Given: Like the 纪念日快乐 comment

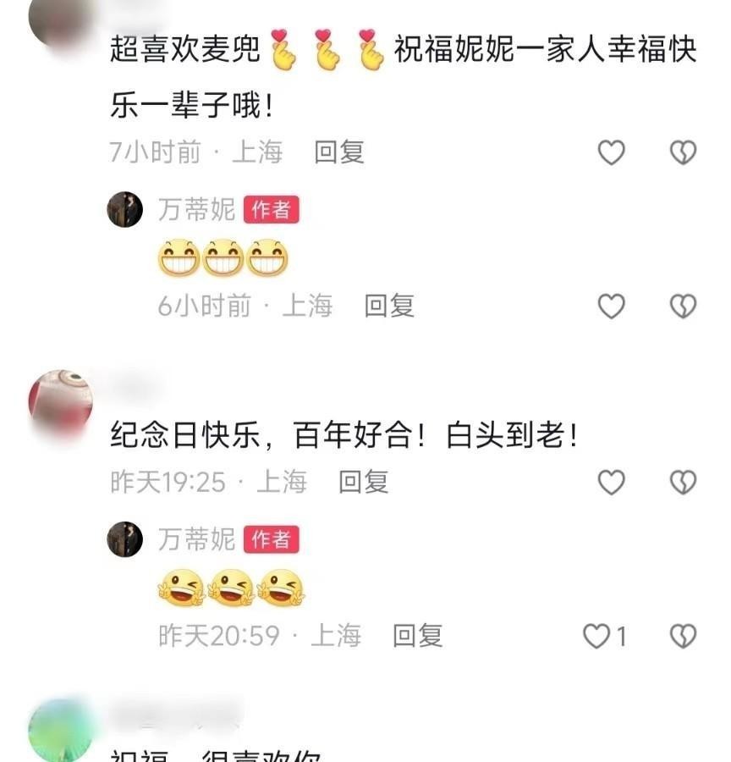Looking at the screenshot, I should (x=611, y=482).
